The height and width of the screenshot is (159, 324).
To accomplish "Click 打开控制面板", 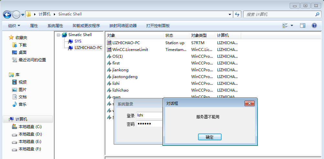I will point(158,25).
